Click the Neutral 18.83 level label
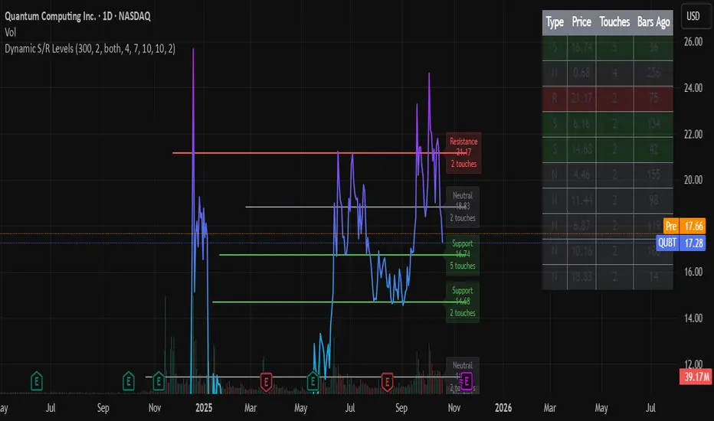714x421 pixels. (x=462, y=207)
